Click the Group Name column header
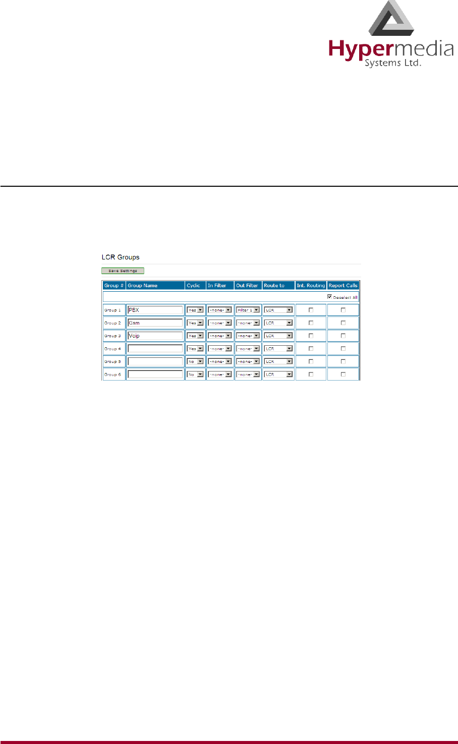458x744 pixels. 155,286
